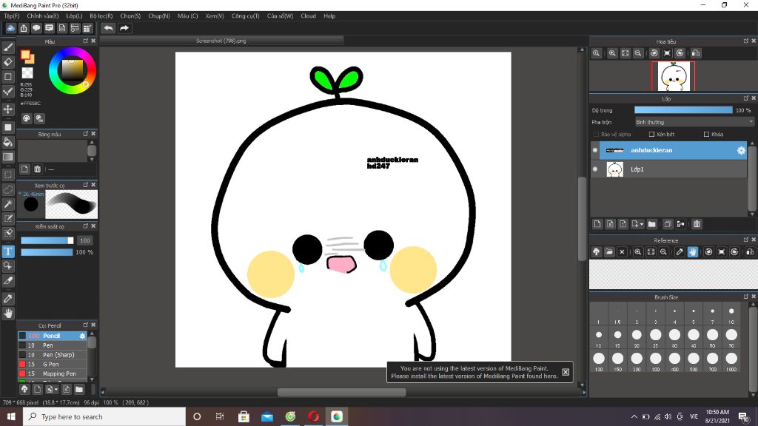Open settings gear on anhduckieran layer
The height and width of the screenshot is (426, 758).
click(740, 150)
